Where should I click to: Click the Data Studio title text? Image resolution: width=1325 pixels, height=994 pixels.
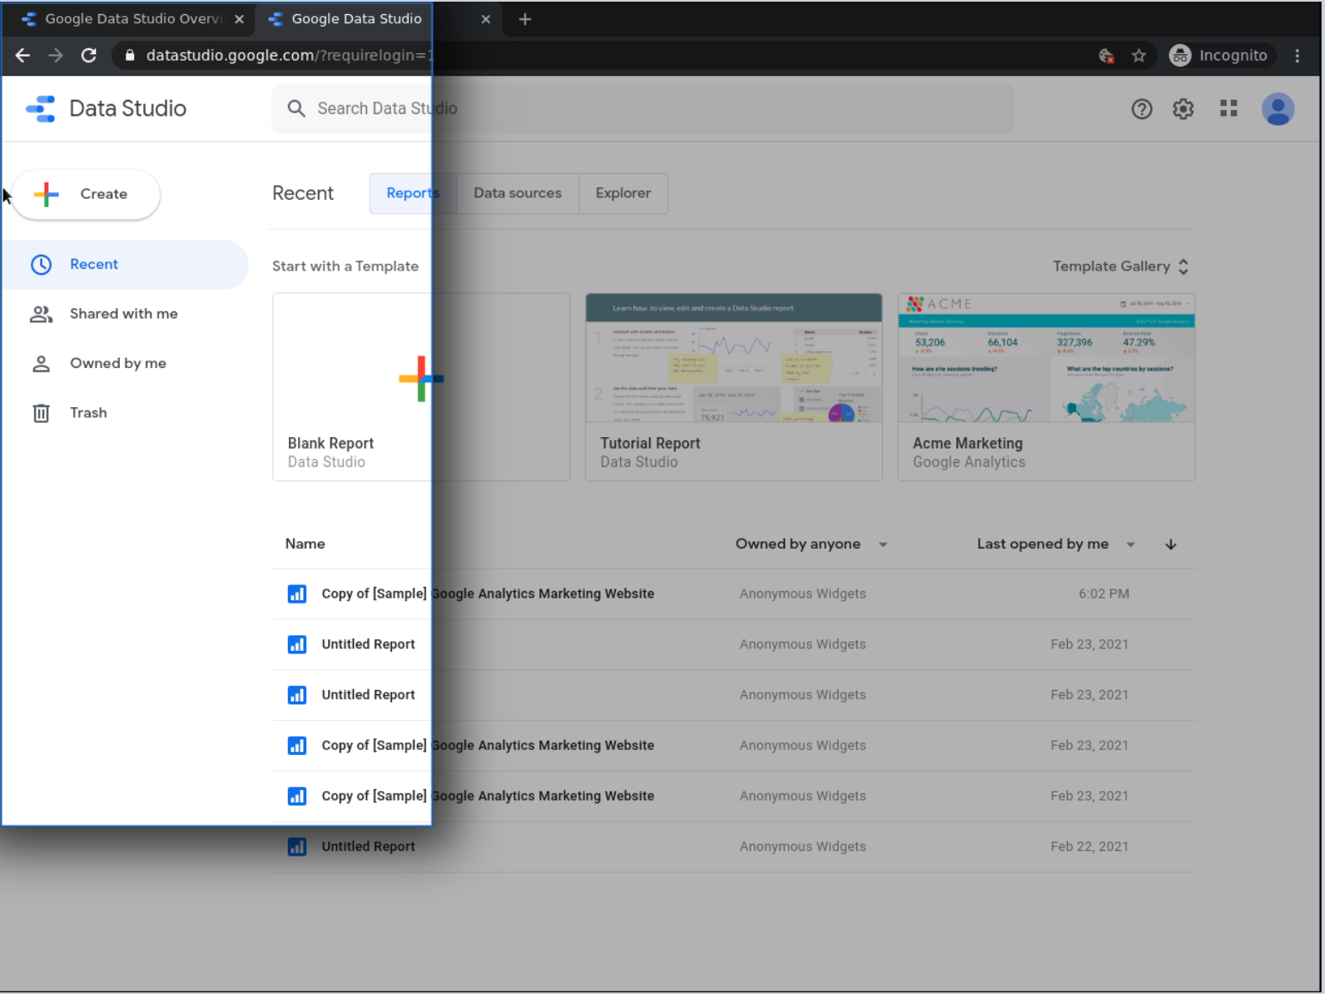[x=127, y=109]
